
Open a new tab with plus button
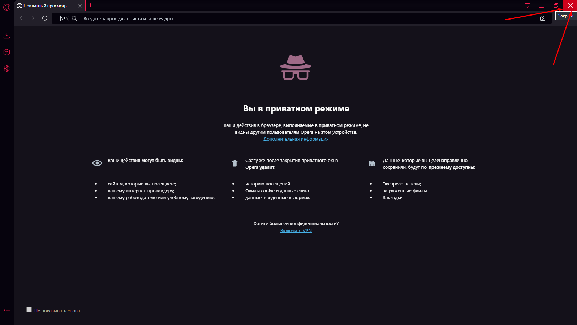pos(91,5)
